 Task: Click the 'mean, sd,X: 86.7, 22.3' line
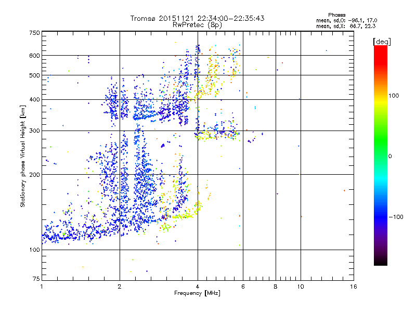point(346,26)
